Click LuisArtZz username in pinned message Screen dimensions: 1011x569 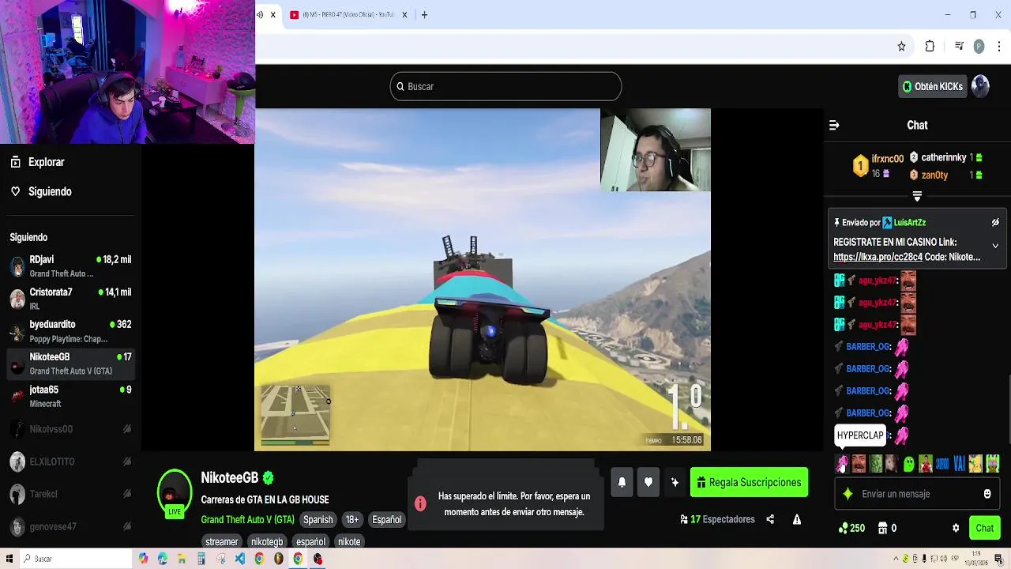coord(910,223)
